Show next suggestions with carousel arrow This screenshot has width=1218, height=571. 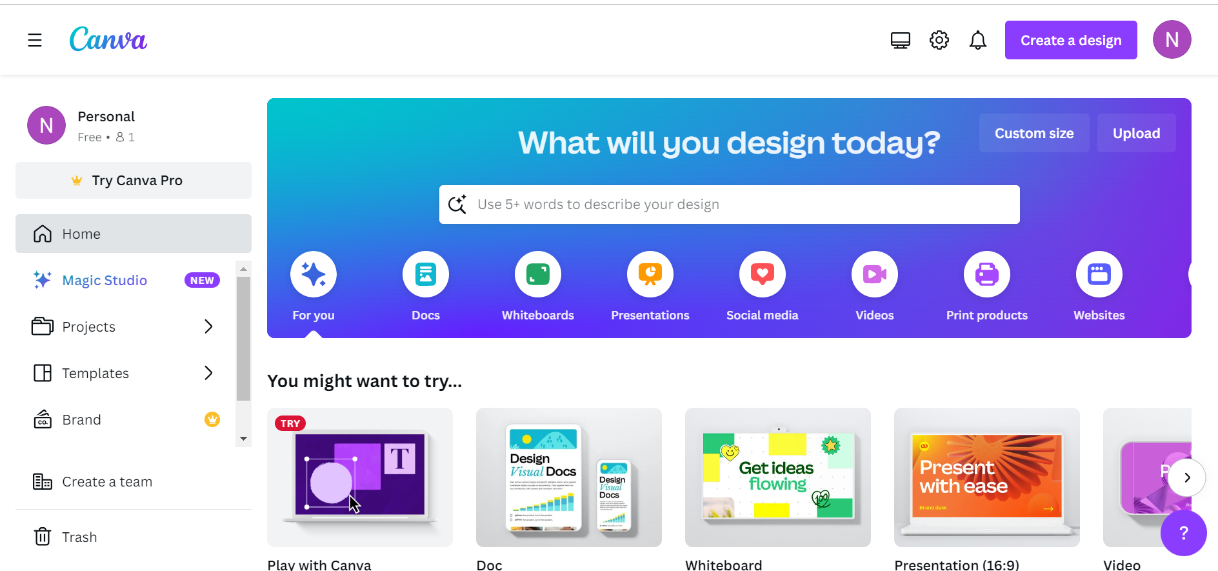1186,477
